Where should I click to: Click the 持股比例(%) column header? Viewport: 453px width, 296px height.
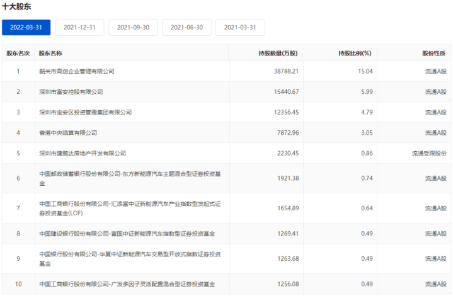coord(355,53)
